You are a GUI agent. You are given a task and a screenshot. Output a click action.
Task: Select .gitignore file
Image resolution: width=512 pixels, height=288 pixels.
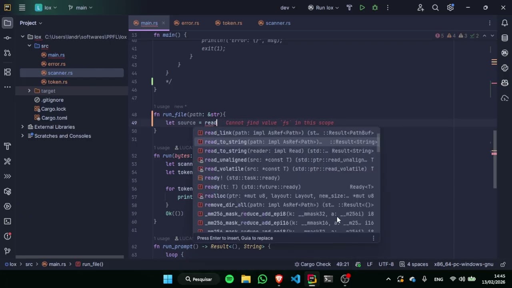52,100
